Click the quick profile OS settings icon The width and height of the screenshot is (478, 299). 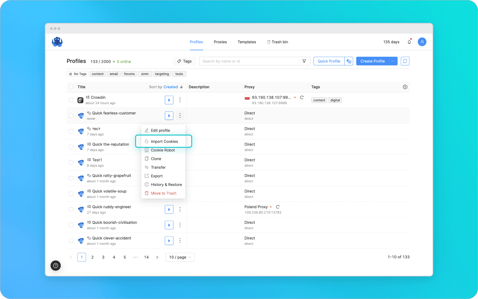click(349, 61)
